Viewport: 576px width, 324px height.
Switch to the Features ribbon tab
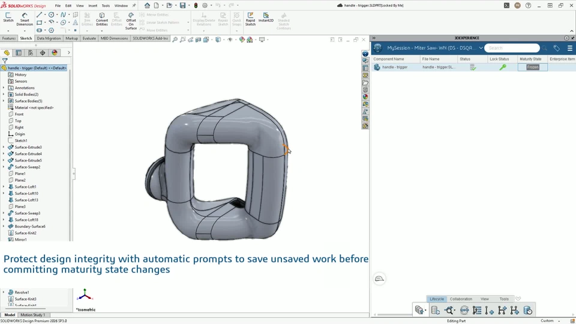tap(9, 38)
